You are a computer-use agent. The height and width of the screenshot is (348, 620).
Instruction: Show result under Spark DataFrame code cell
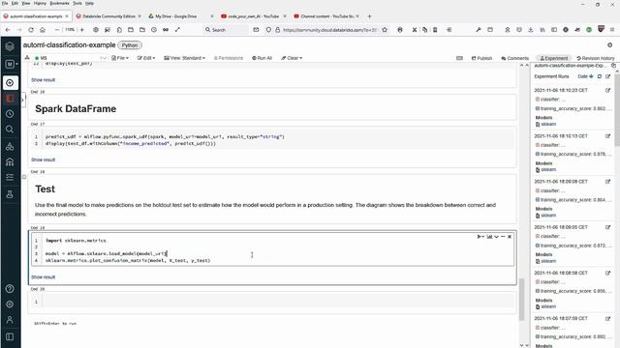pos(43,159)
